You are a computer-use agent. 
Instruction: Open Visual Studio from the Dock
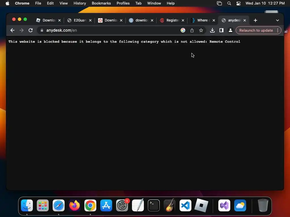(224, 205)
